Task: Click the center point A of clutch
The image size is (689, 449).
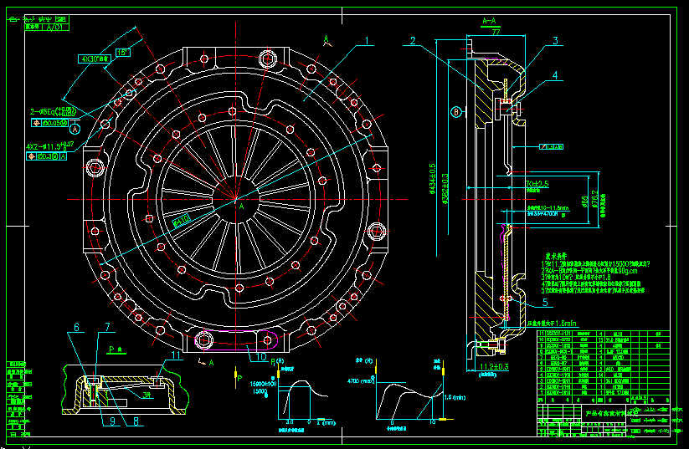Action: [x=240, y=203]
